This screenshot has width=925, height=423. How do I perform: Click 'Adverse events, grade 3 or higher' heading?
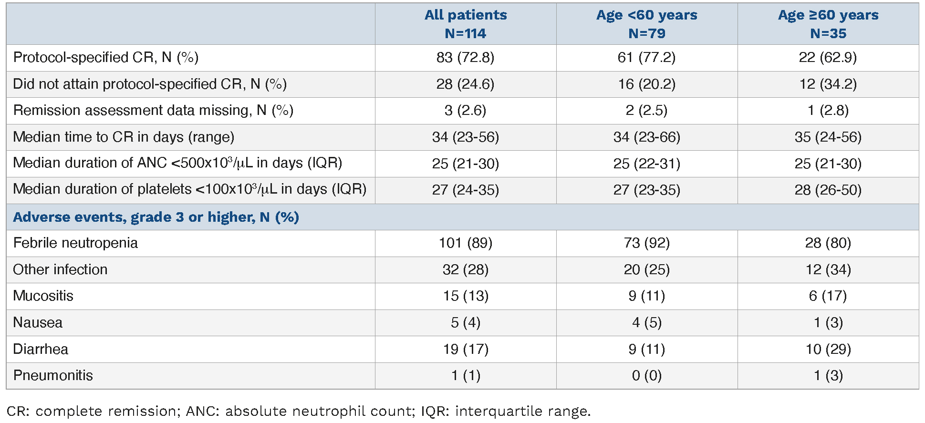156,217
